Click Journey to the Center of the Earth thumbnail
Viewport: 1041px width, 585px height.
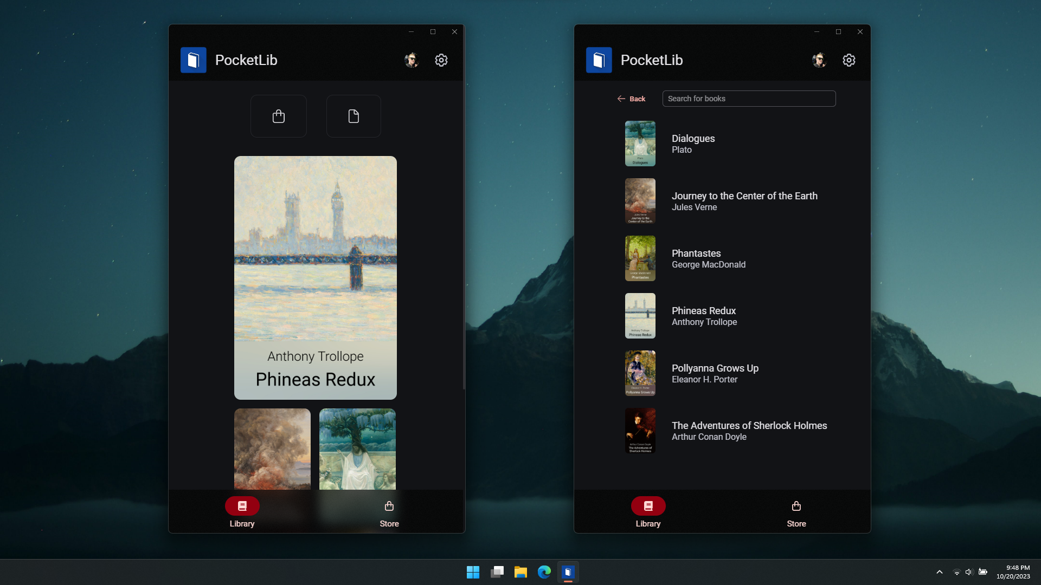click(x=640, y=201)
